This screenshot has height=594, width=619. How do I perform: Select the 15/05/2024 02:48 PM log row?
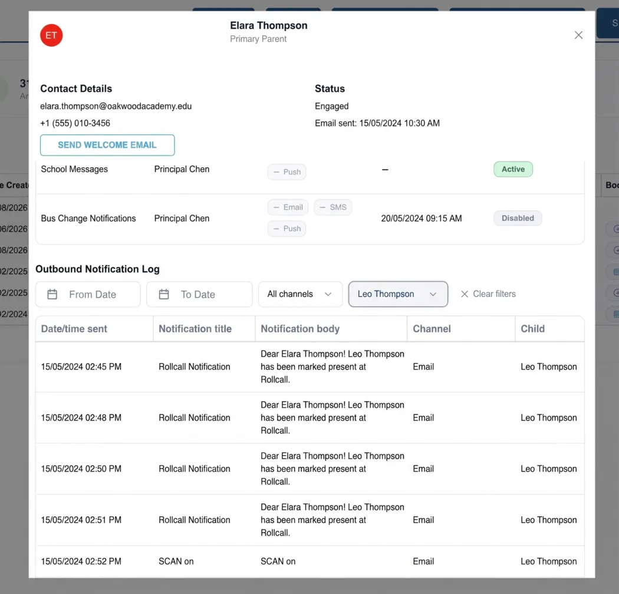pos(310,418)
